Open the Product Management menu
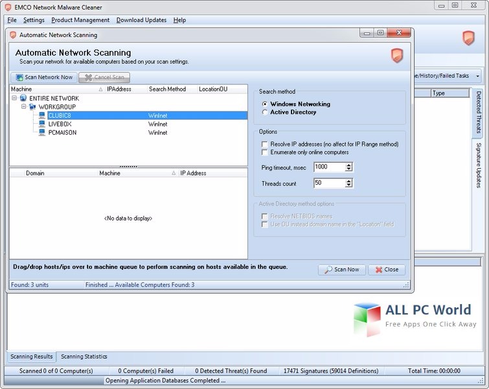Viewport: 489px width, 389px height. point(81,20)
